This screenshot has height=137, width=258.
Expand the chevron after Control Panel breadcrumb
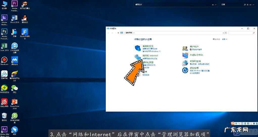(134, 33)
